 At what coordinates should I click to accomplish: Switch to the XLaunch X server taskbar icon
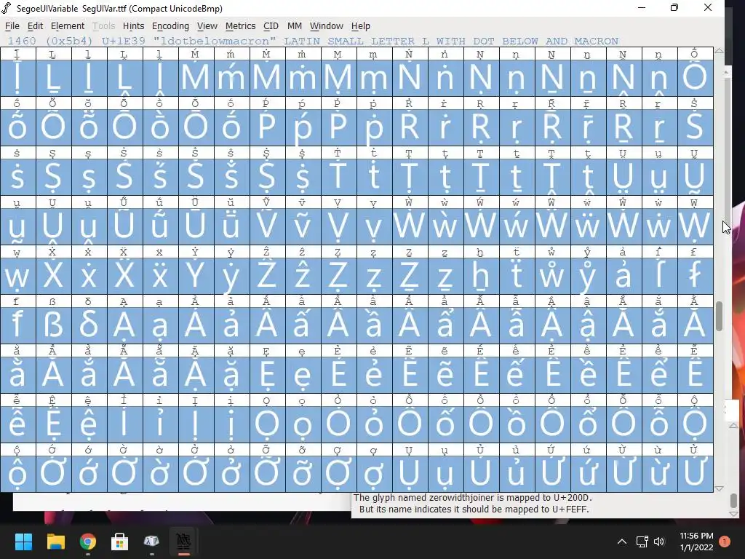coord(151,541)
